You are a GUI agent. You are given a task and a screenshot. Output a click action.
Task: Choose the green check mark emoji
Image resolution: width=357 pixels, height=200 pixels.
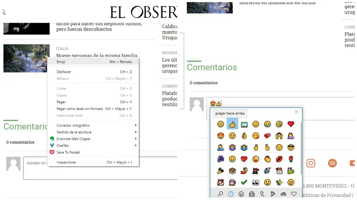coord(244,182)
